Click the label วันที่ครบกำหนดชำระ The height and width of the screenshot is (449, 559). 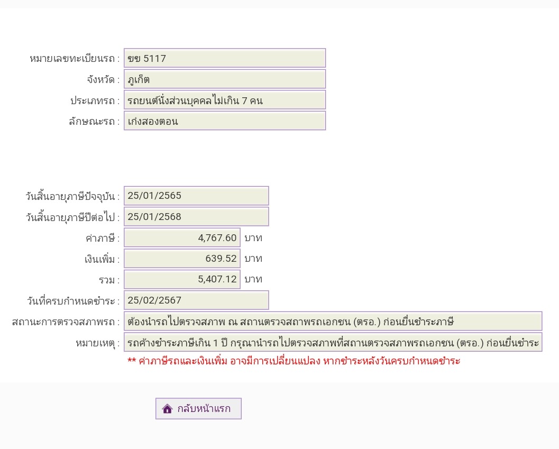(x=74, y=301)
